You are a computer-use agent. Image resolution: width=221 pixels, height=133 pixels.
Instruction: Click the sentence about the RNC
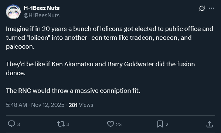pyautogui.click(x=73, y=91)
